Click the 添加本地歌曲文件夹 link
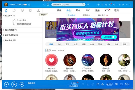 [24, 24]
